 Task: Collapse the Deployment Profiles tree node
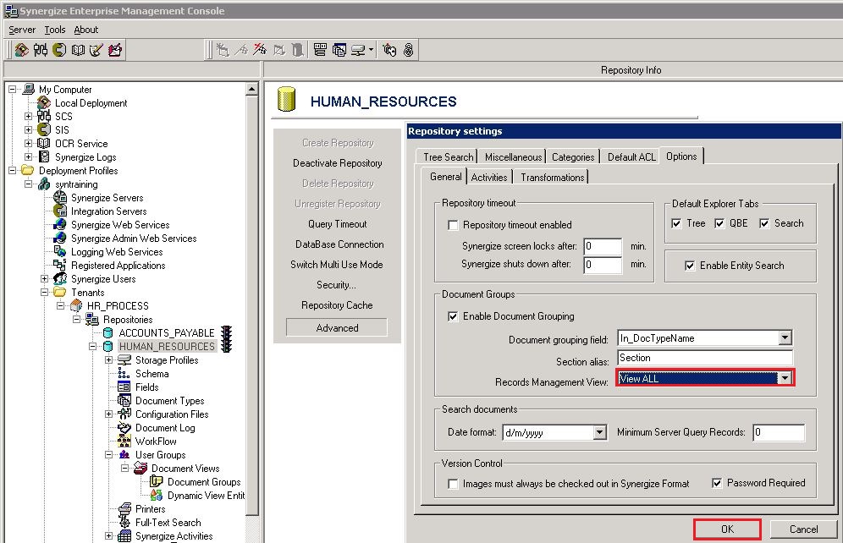(x=13, y=170)
